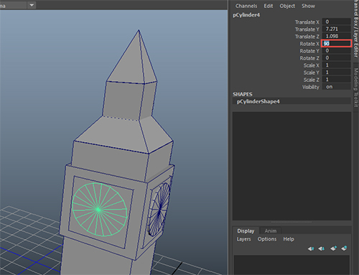The width and height of the screenshot is (359, 275).
Task: Open the Layers menu
Action: [243, 239]
